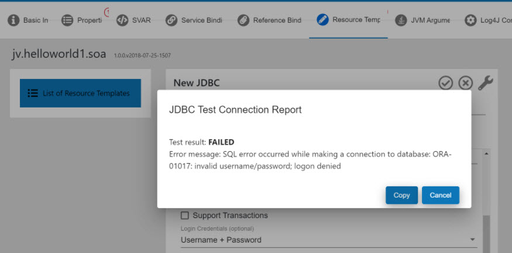Open the SVAR tab
The image size is (512, 253).
(142, 20)
